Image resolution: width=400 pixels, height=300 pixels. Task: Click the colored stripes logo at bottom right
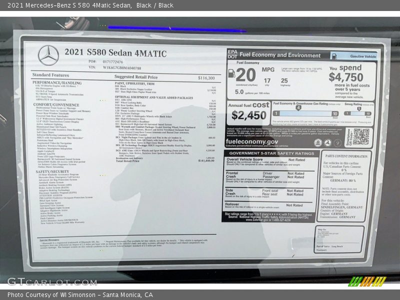[367, 281]
